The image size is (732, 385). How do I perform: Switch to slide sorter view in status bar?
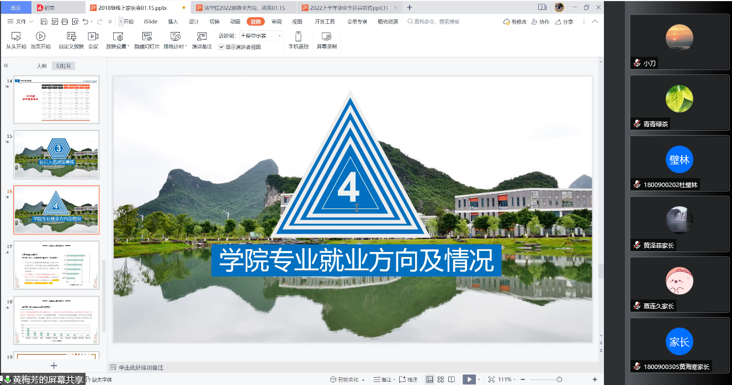pos(441,379)
